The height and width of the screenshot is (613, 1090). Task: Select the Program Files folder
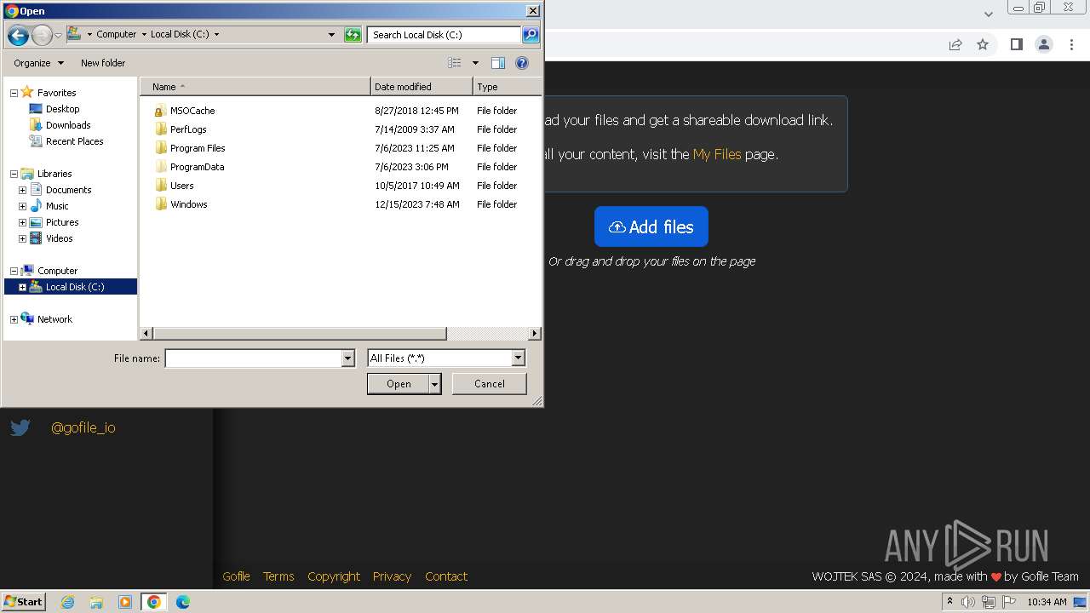click(198, 148)
